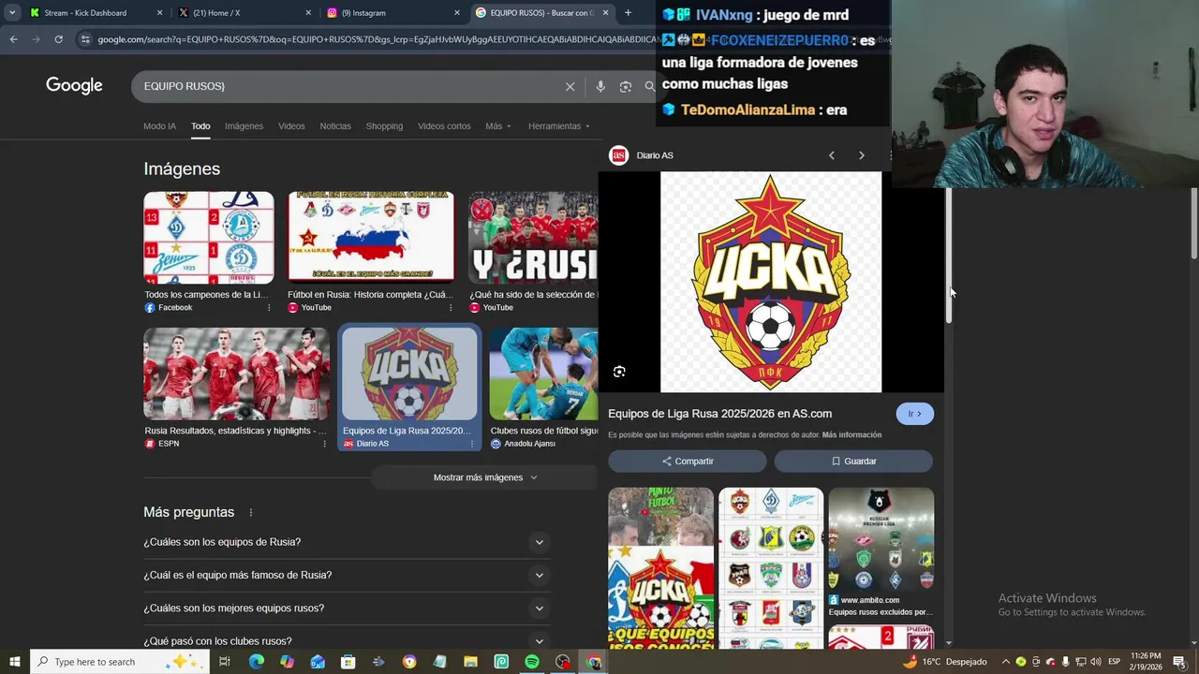
Task: Switch to Modo IA tab
Action: coord(159,126)
